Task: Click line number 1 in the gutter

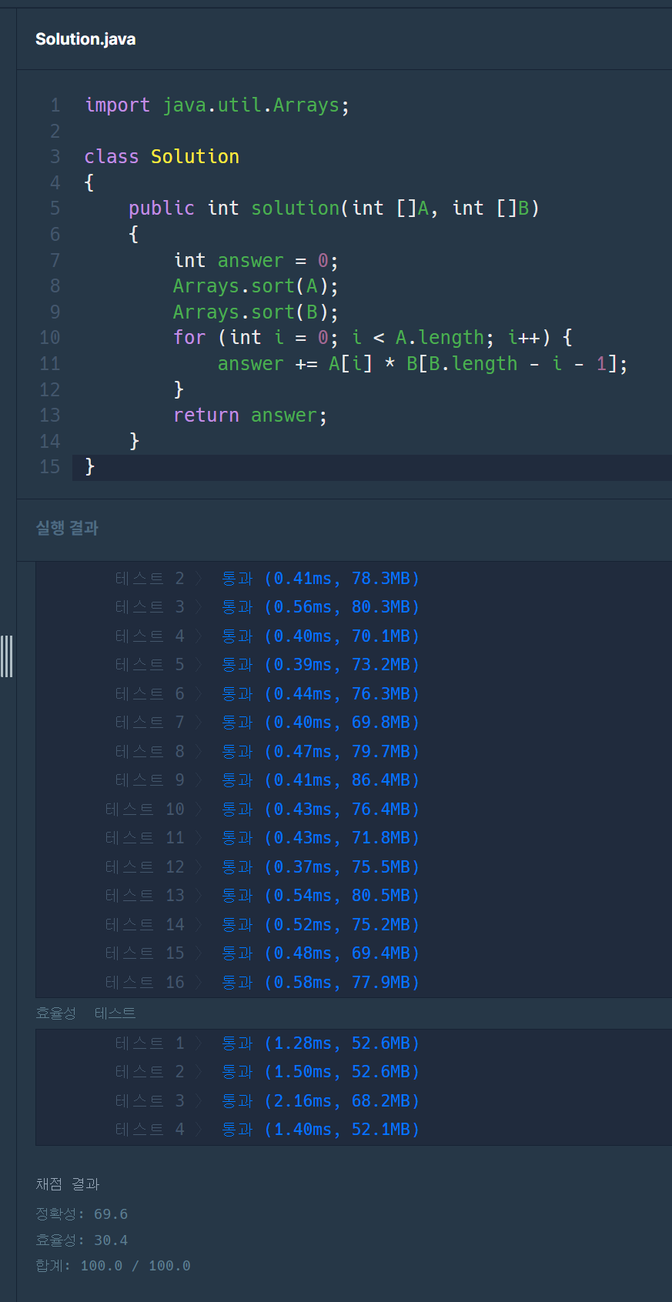Action: tap(55, 105)
